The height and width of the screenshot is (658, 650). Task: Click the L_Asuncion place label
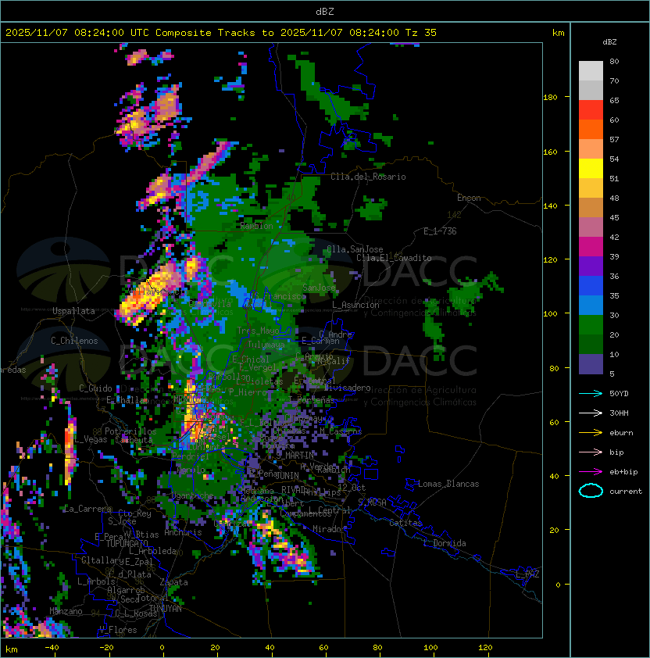(355, 305)
